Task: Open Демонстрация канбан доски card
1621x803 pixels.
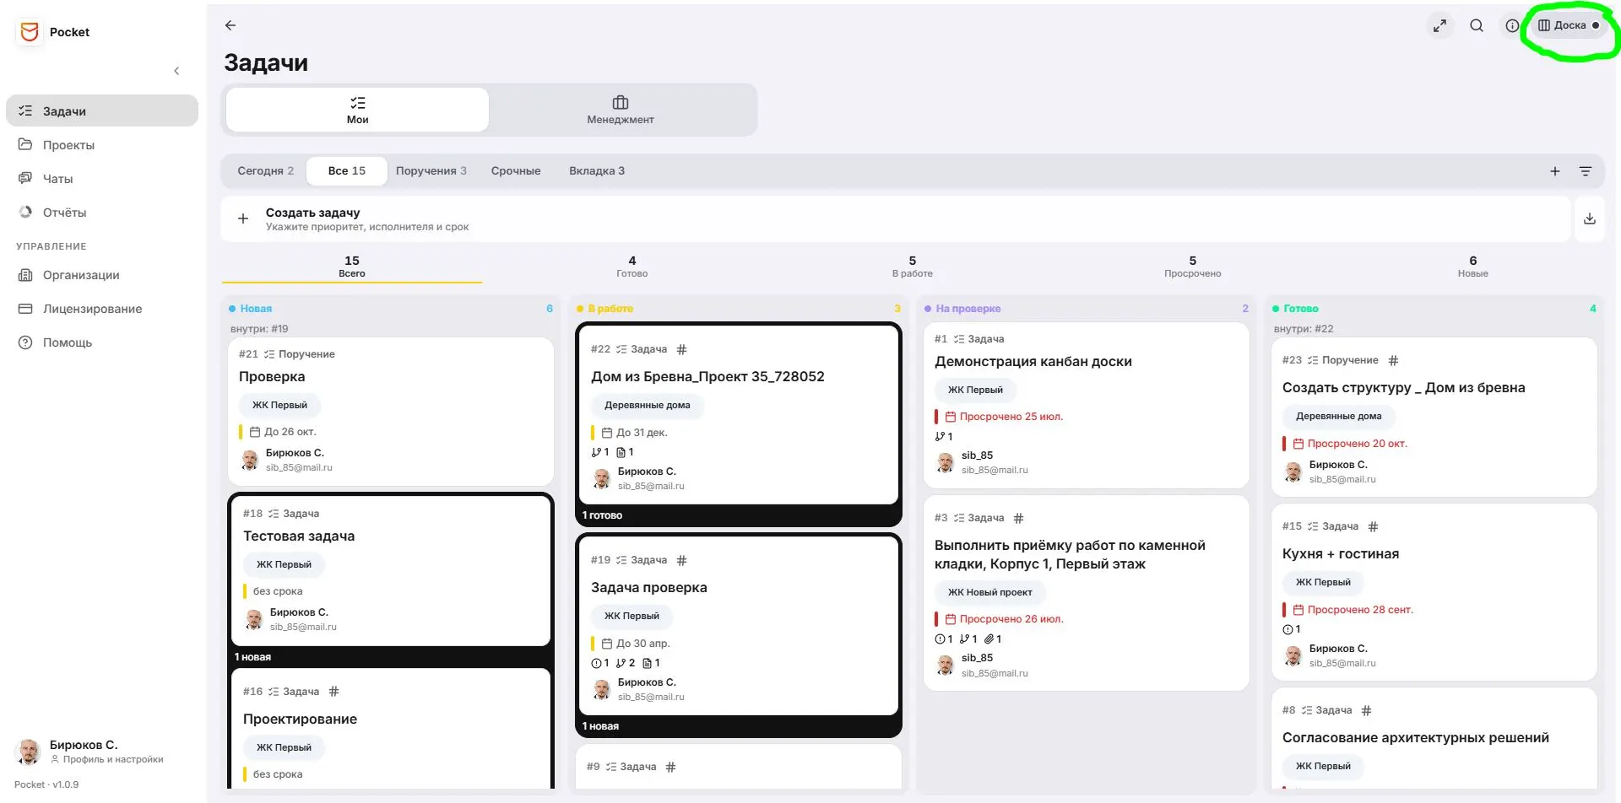Action: tap(1087, 405)
